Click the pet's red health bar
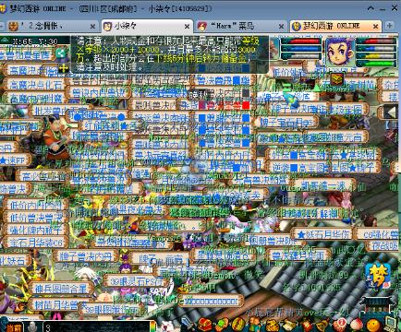Viewport: 401px width, 332px height. tap(301, 41)
